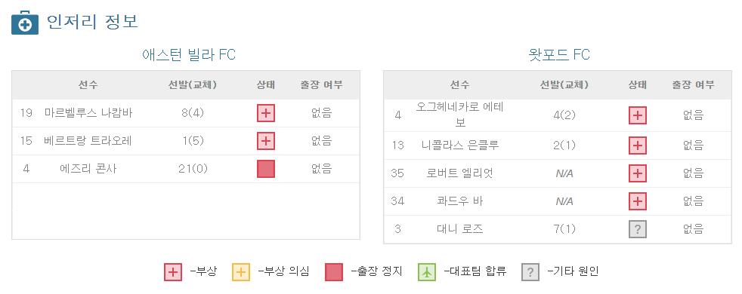
Task: Click 선발(교체) column header in Aston Villa table
Action: click(x=192, y=85)
